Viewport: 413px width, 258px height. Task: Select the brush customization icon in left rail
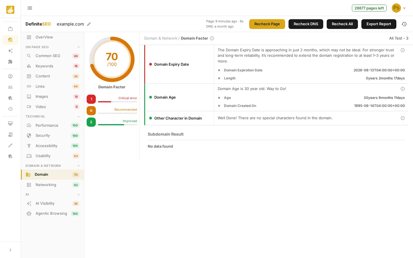pos(10,145)
